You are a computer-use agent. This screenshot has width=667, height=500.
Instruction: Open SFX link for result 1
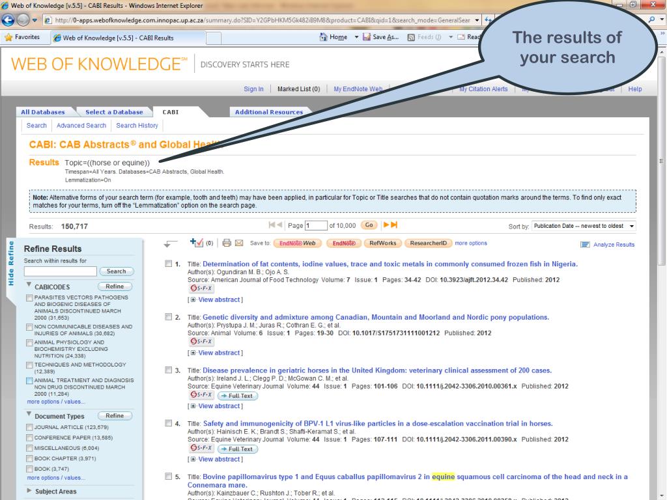point(202,288)
